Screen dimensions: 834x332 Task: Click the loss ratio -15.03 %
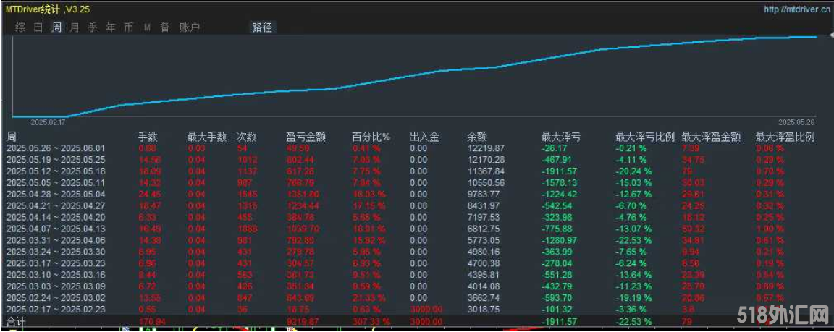[x=633, y=182]
